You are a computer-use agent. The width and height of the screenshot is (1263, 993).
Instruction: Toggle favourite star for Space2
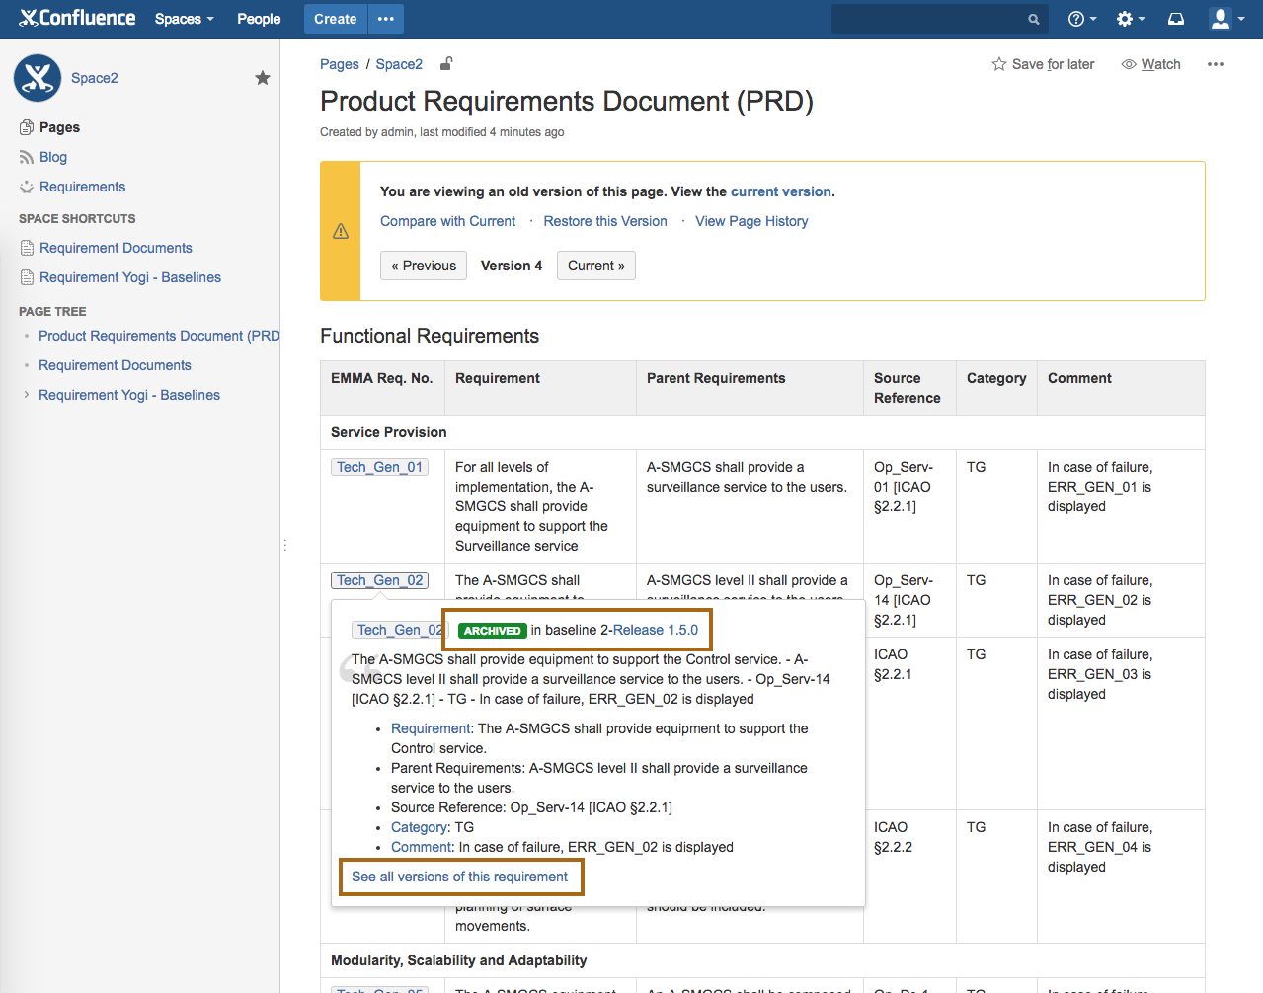click(x=263, y=78)
